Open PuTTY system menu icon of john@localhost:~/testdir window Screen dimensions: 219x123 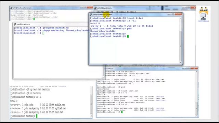91,14
